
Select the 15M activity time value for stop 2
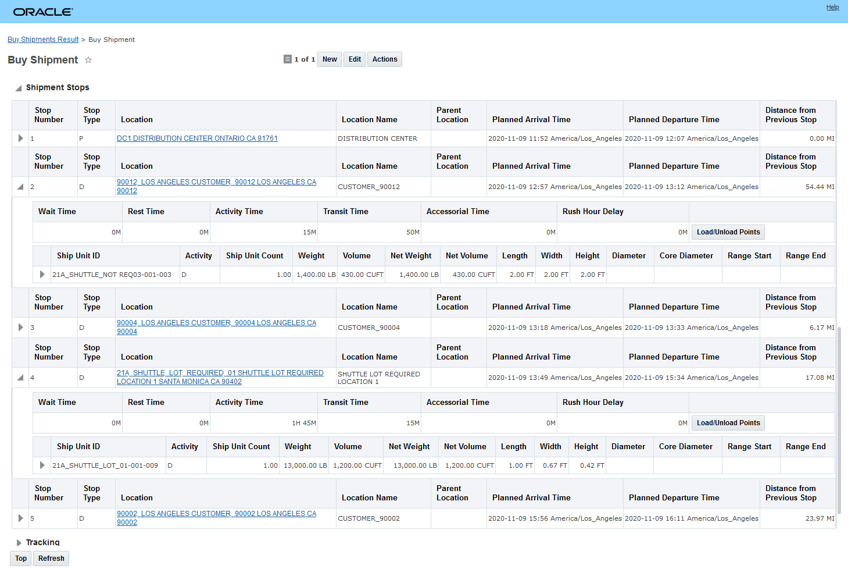pos(309,232)
